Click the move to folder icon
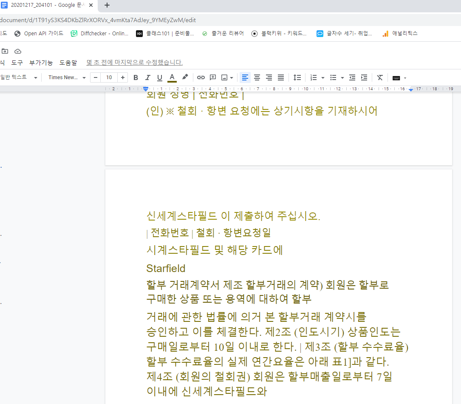 click(5, 51)
